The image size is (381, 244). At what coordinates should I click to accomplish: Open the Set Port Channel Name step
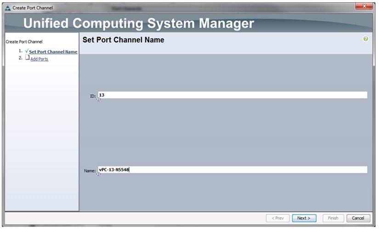coord(53,52)
